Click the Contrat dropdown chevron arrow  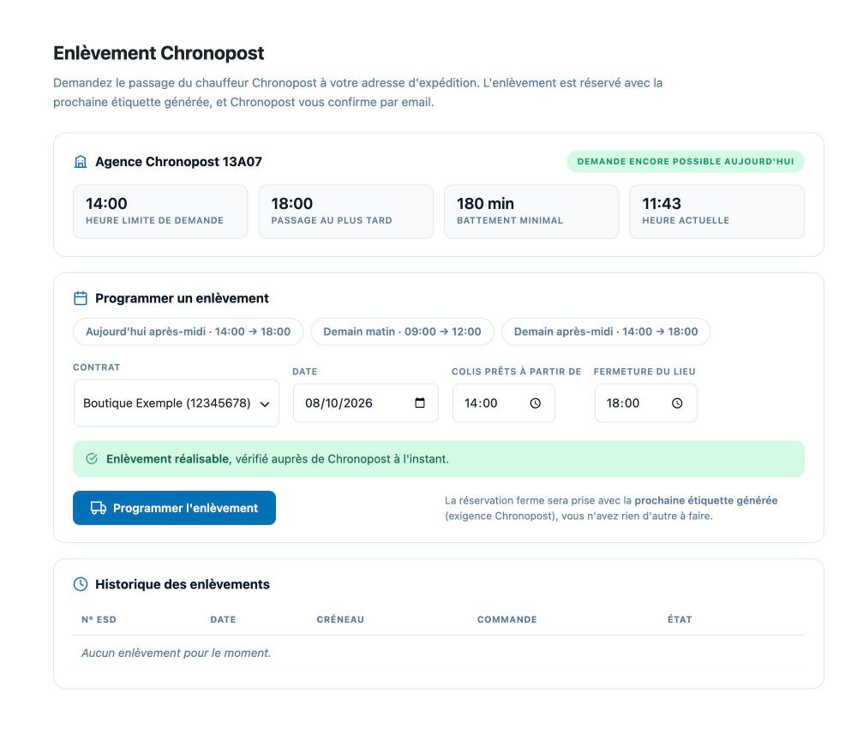265,404
